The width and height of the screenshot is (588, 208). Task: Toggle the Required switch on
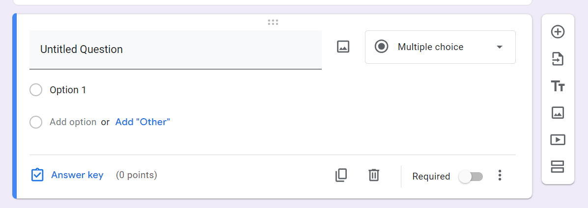click(471, 176)
